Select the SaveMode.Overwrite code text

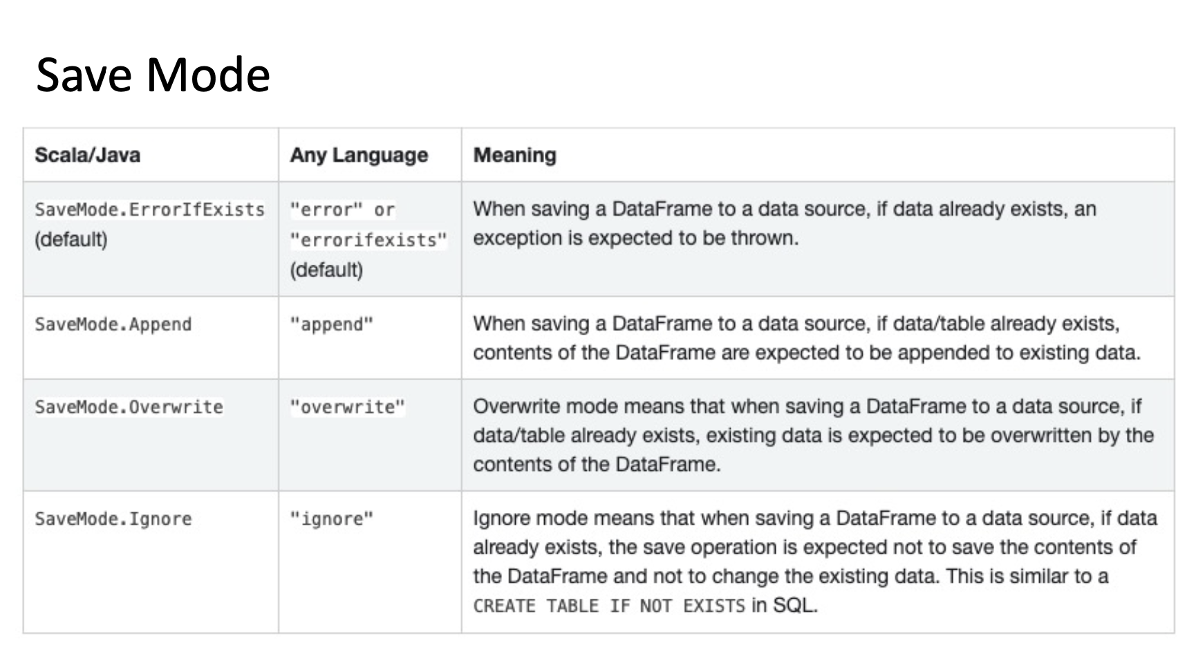(129, 407)
